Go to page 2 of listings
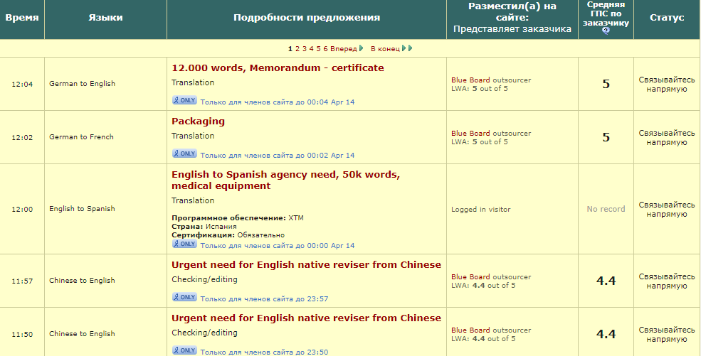 (297, 48)
